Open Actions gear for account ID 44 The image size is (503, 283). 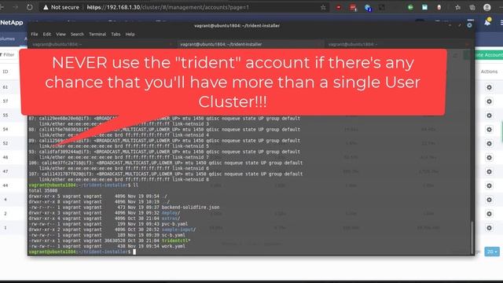pyautogui.click(x=489, y=186)
